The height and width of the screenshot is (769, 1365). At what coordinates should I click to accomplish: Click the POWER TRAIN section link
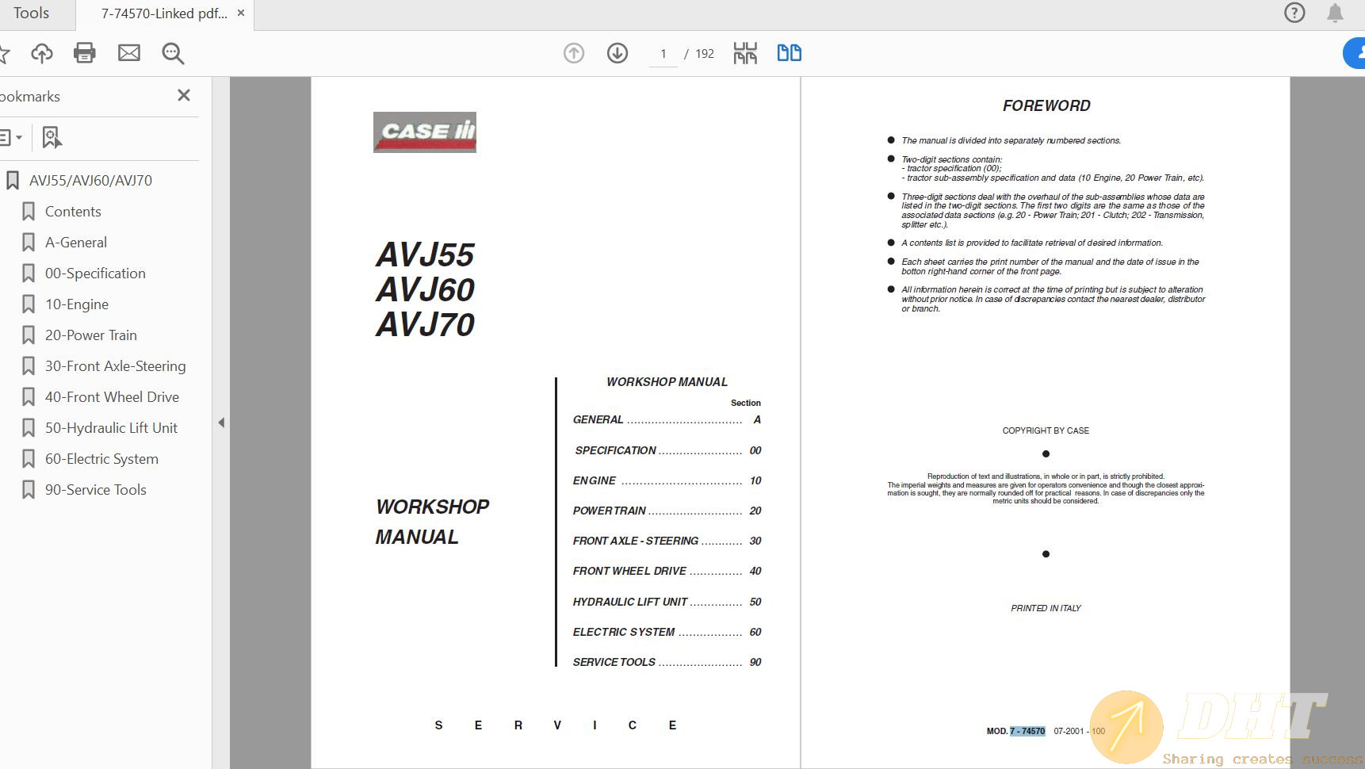[x=667, y=511]
